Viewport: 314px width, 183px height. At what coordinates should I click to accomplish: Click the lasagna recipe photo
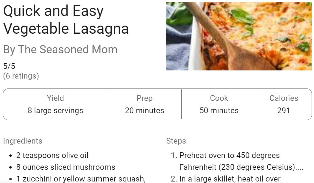[239, 36]
